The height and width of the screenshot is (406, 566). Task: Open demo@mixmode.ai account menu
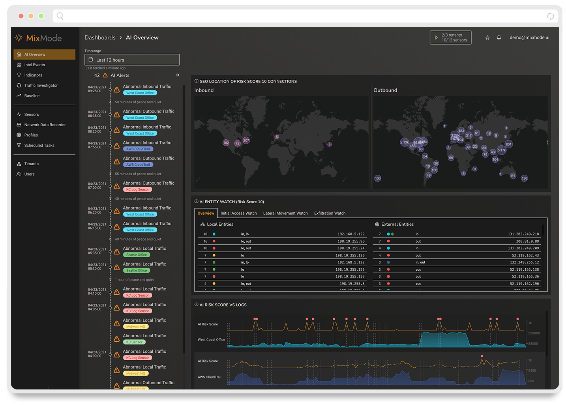[x=529, y=37]
